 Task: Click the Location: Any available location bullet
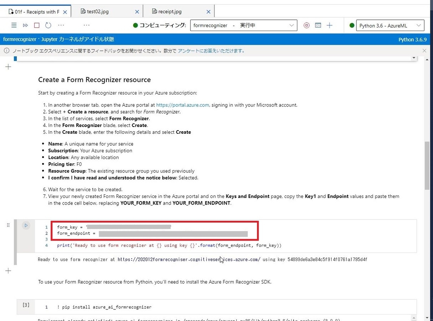(x=83, y=157)
